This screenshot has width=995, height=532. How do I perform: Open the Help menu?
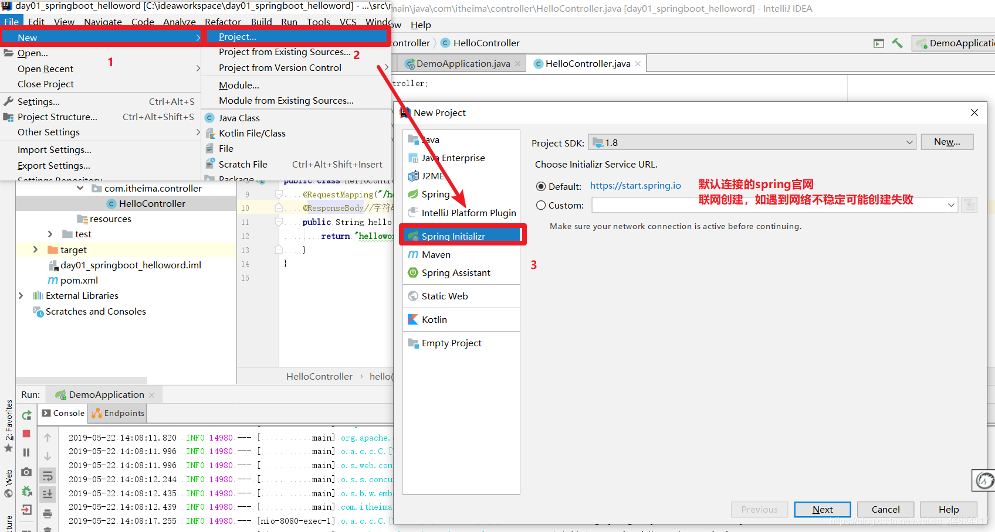pos(421,25)
